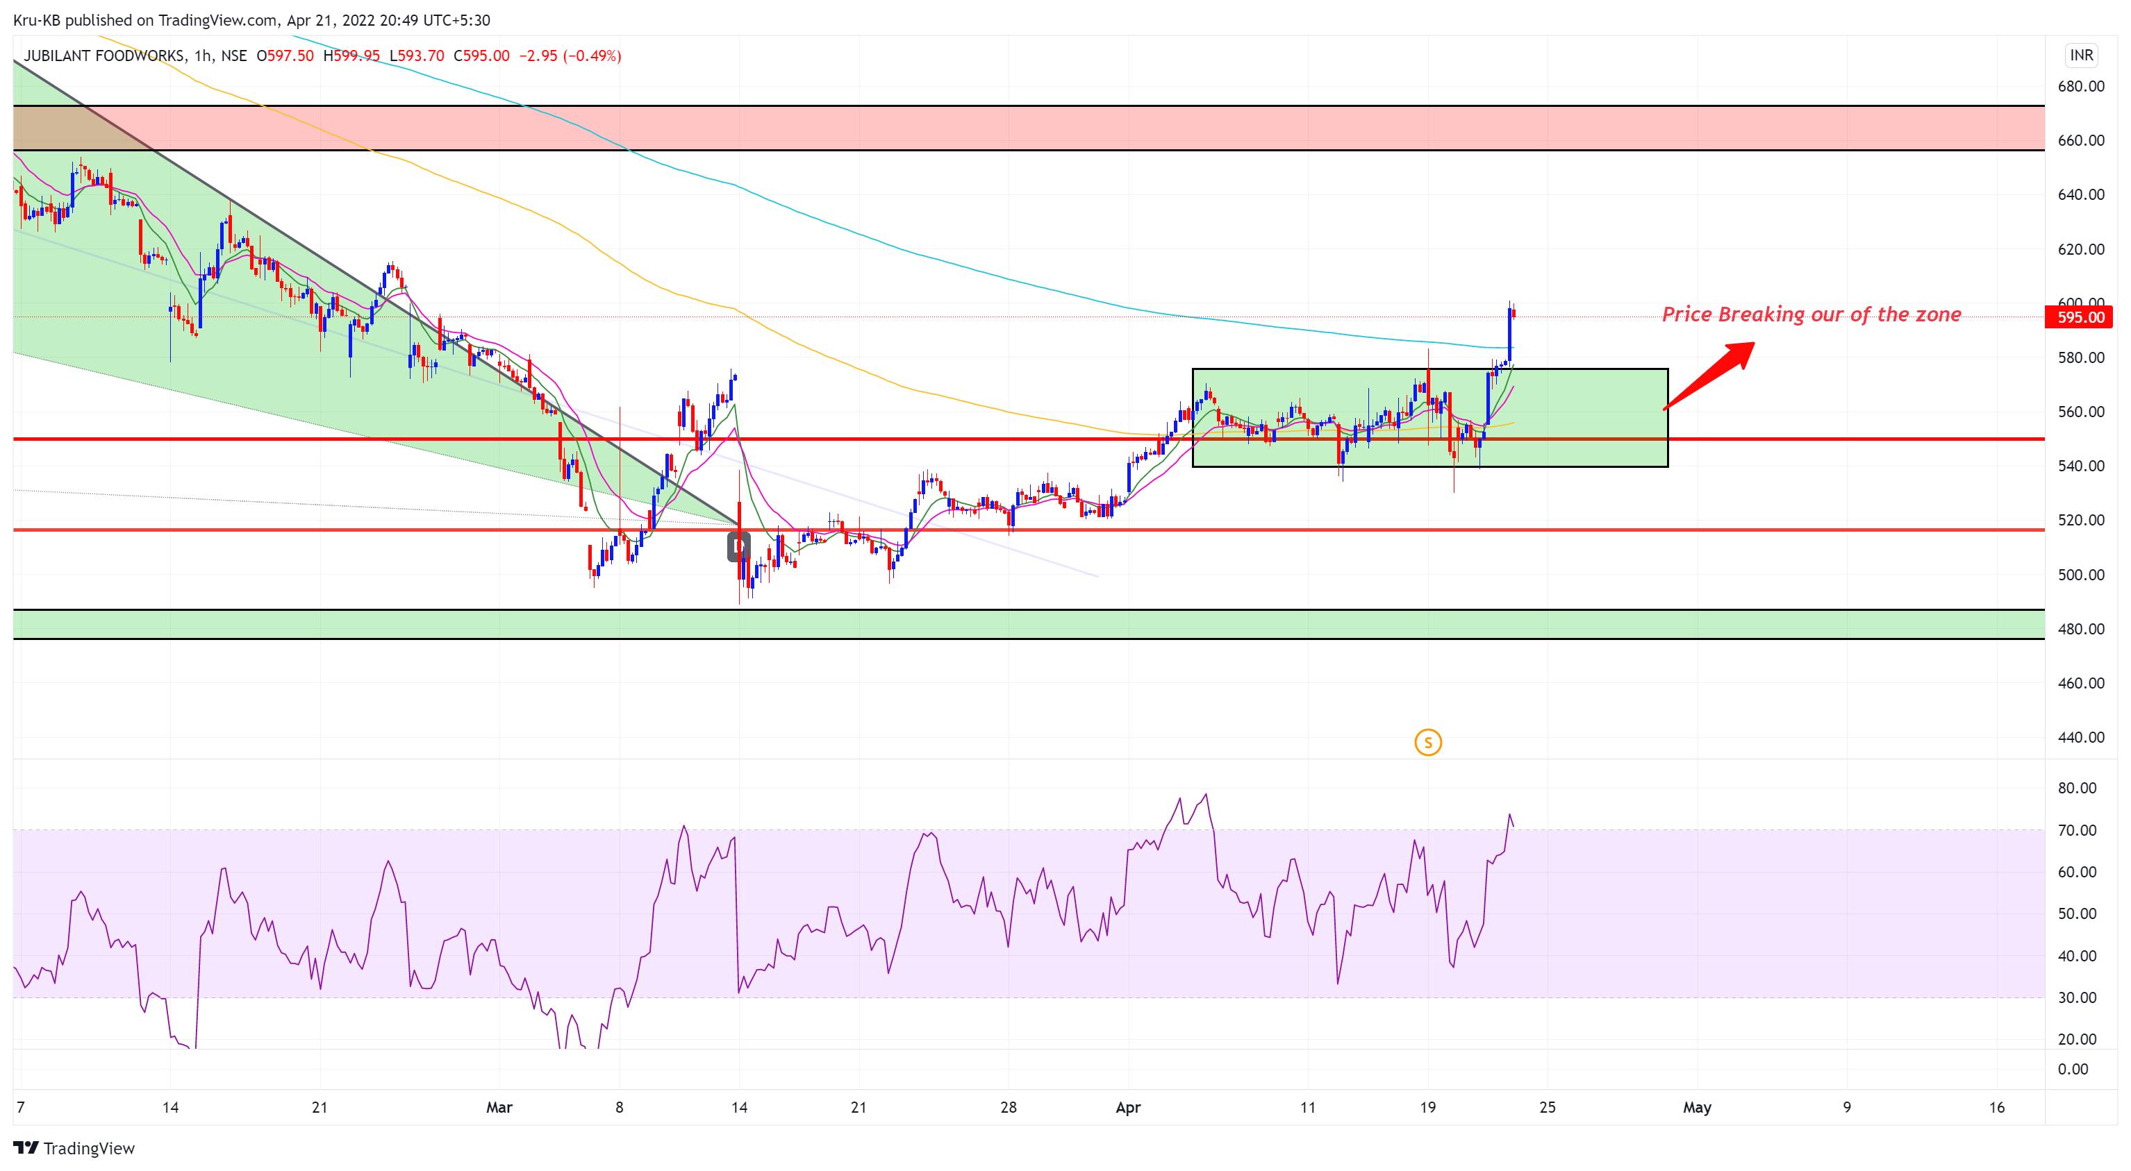This screenshot has width=2131, height=1171.
Task: Click the 'May' date axis label
Action: click(x=1697, y=1107)
